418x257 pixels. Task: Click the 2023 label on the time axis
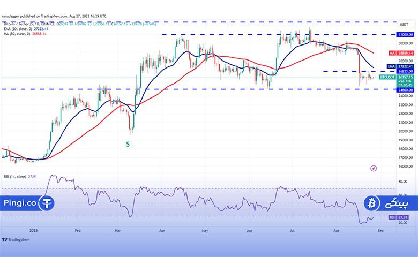34,231
